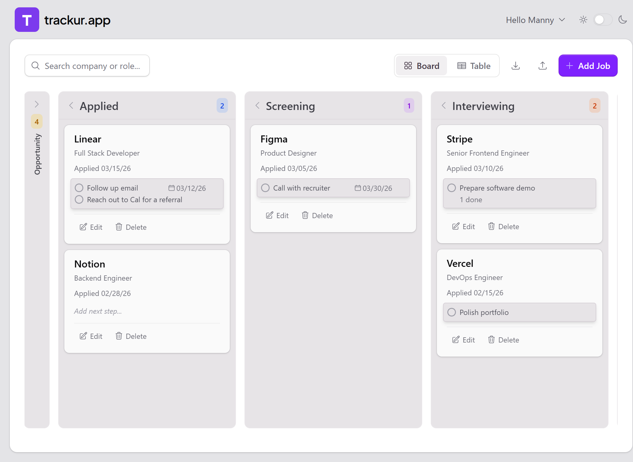The width and height of the screenshot is (633, 462).
Task: Click the search magnifier icon
Action: coord(36,66)
